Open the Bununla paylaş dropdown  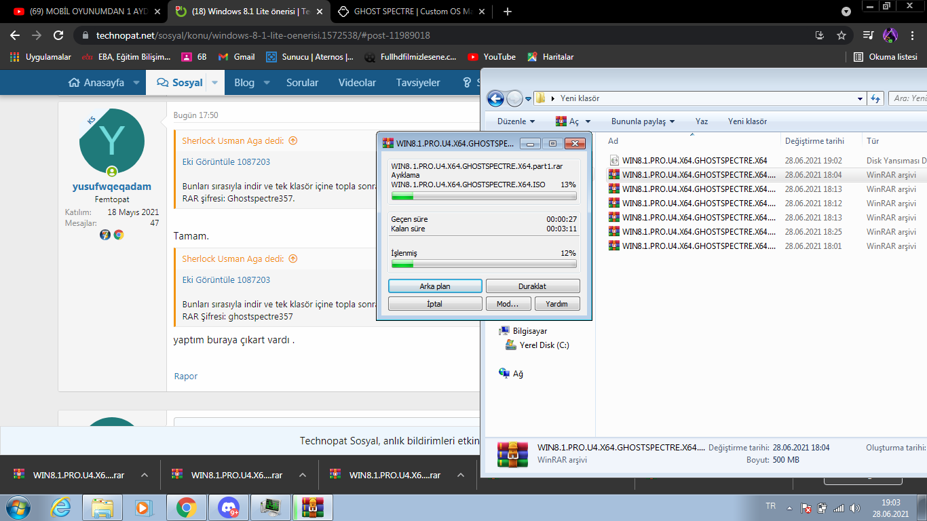point(643,121)
